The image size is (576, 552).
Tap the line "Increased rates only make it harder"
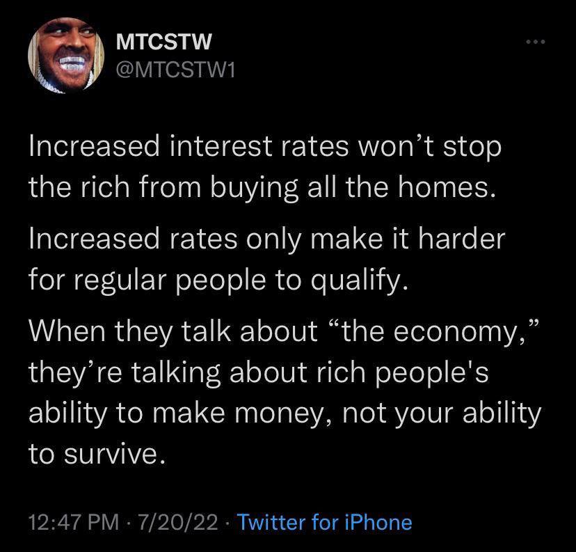tap(266, 241)
